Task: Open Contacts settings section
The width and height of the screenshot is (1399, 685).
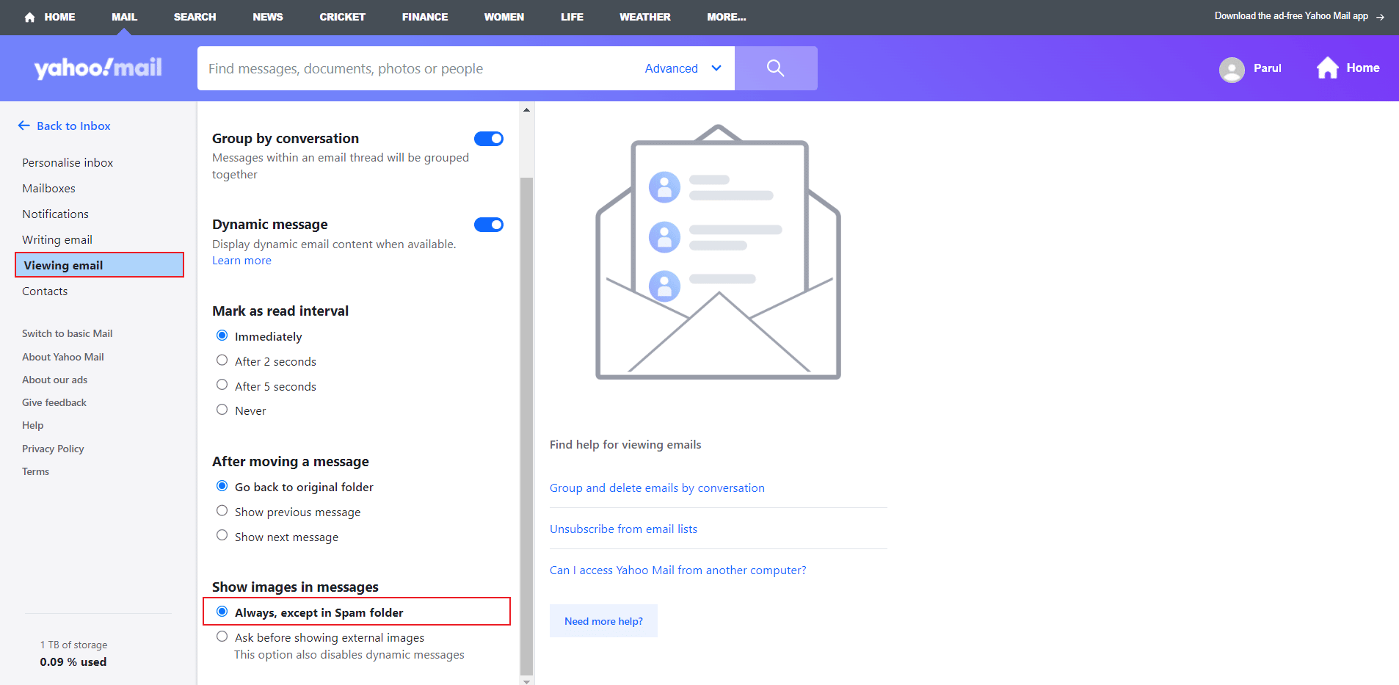Action: (45, 291)
